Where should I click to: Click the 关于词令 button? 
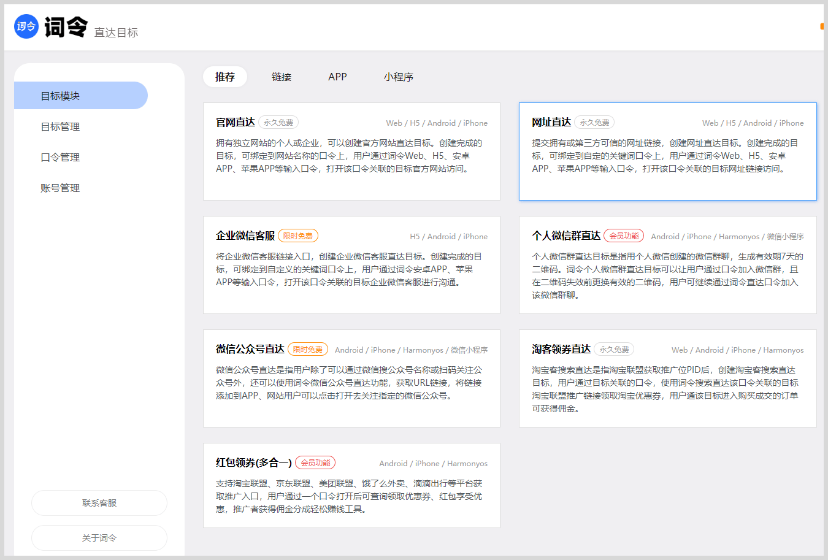99,538
